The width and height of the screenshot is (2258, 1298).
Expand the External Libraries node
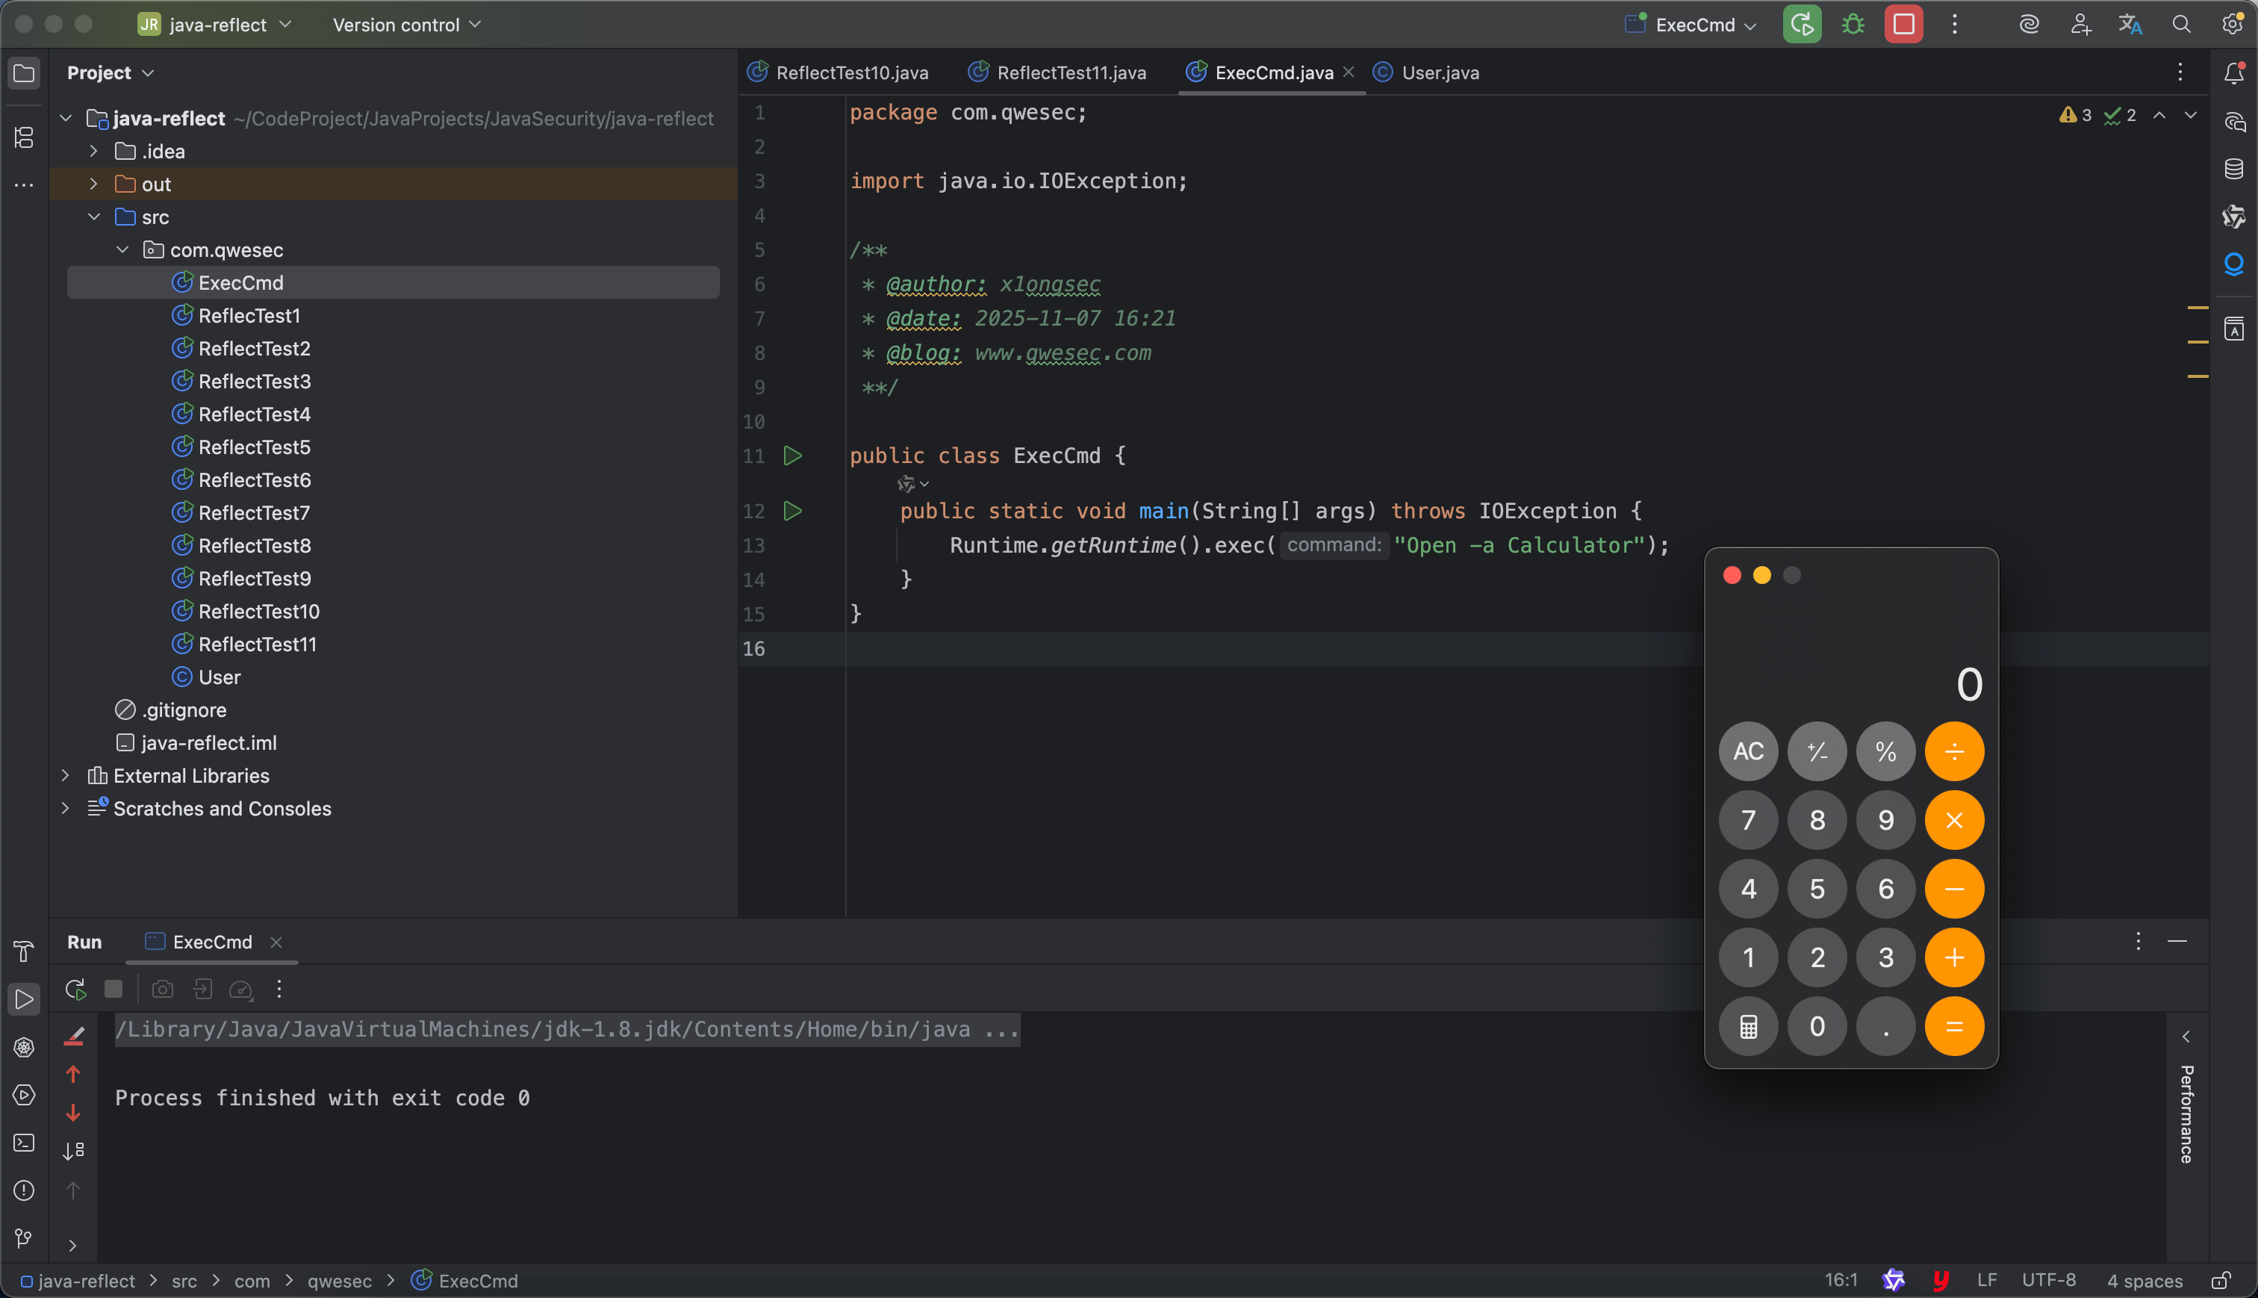point(65,776)
